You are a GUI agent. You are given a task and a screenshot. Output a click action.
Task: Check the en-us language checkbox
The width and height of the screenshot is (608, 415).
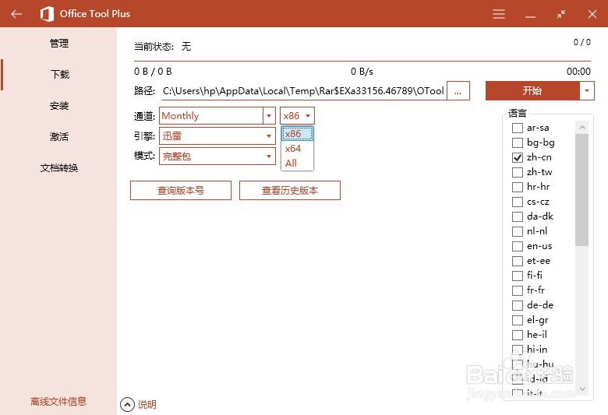pyautogui.click(x=518, y=247)
